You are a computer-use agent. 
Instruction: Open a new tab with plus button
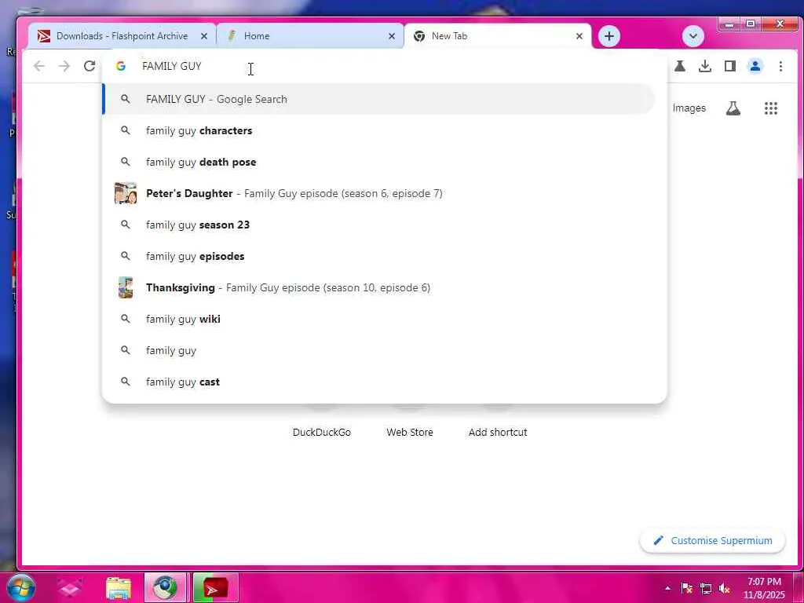point(609,36)
